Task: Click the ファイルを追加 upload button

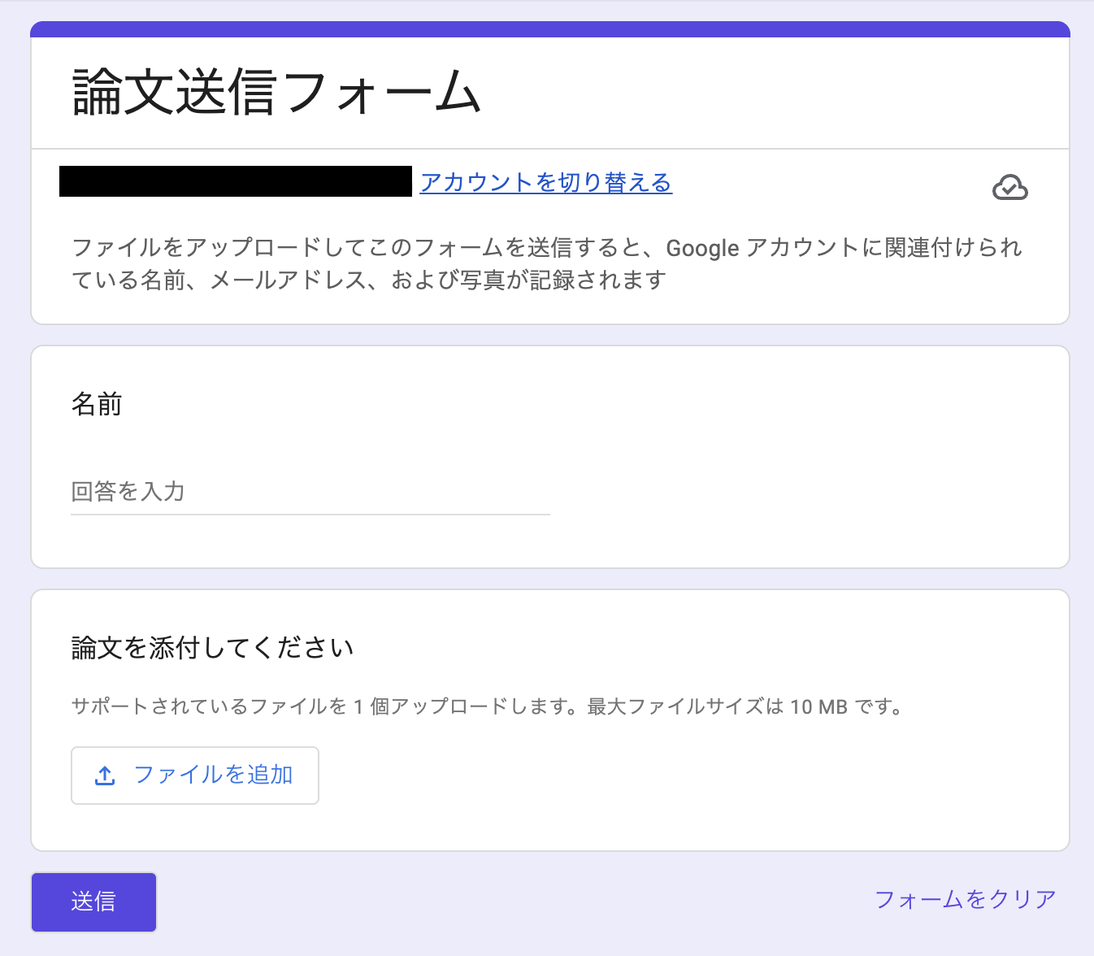Action: (195, 776)
